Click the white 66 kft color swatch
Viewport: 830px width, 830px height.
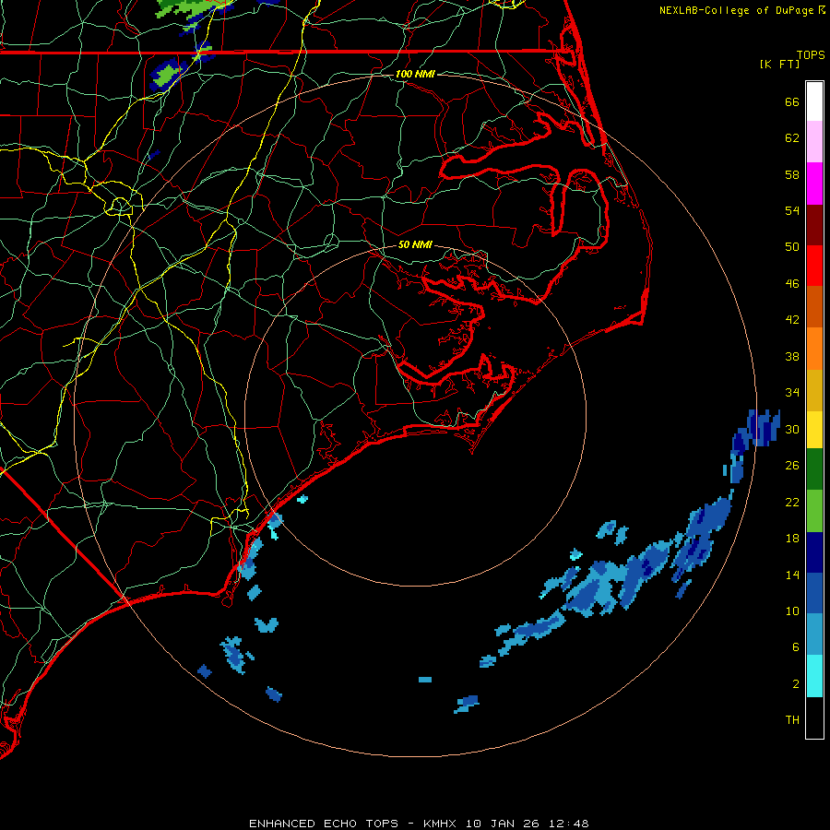click(814, 101)
